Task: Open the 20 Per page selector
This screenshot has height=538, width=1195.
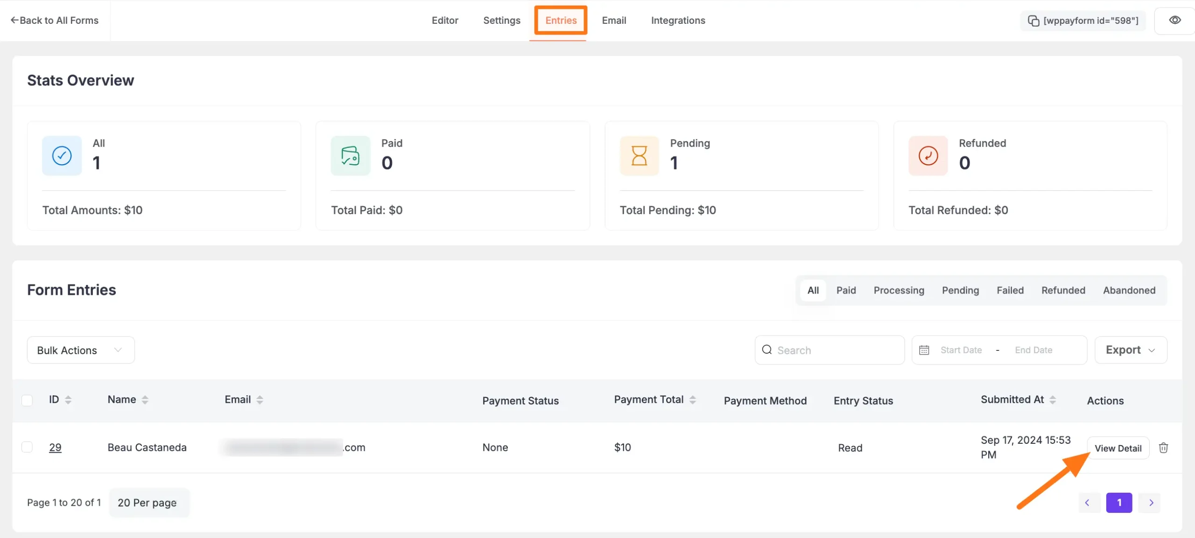Action: (148, 503)
